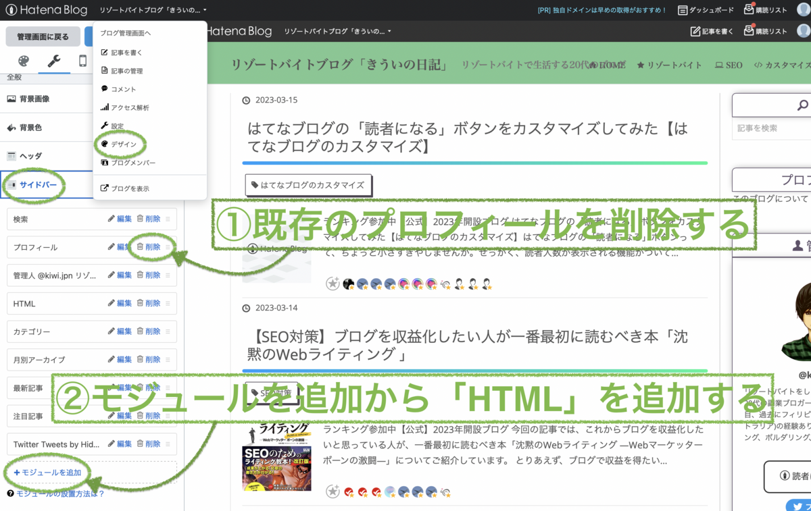Click the 管理画面に戻る button

[x=43, y=36]
